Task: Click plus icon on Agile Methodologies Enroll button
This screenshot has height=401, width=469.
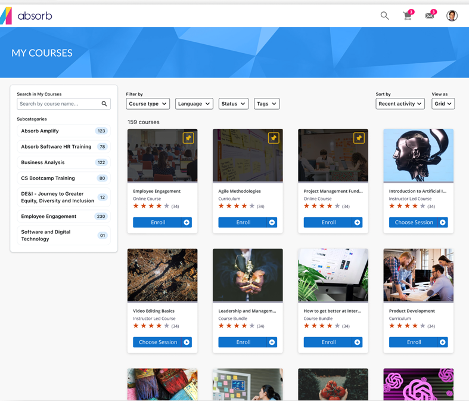Action: pos(272,223)
